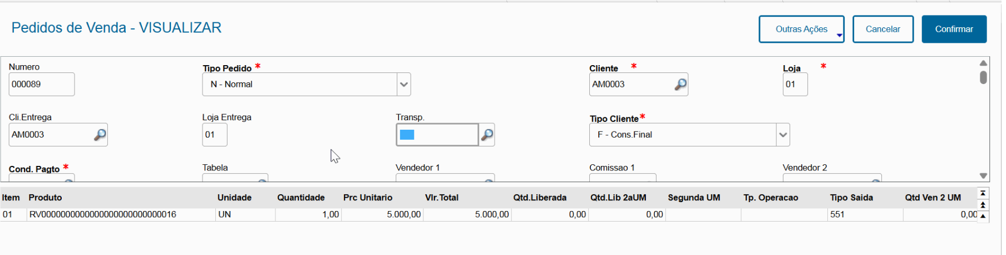Click grid single up arrow
Viewport: 1006px width, 255px height.
click(x=983, y=216)
